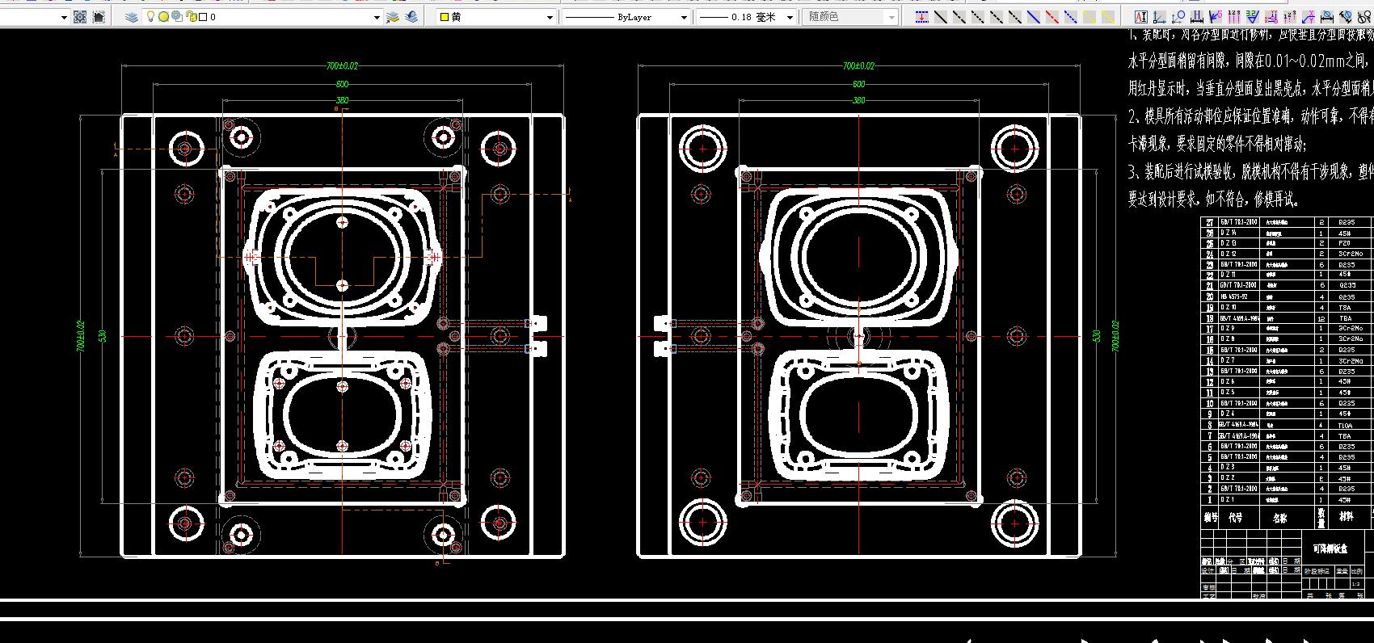Screen dimensions: 1374x643
Task: Click the circle with angle icon
Action: coord(1178,16)
